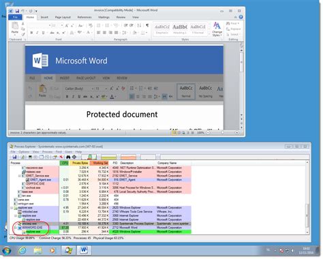Open the File tab in Word
The image size is (323, 259).
tap(15, 17)
